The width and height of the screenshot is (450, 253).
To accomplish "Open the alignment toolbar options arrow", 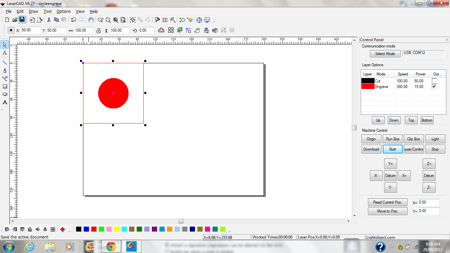I will pos(69,231).
